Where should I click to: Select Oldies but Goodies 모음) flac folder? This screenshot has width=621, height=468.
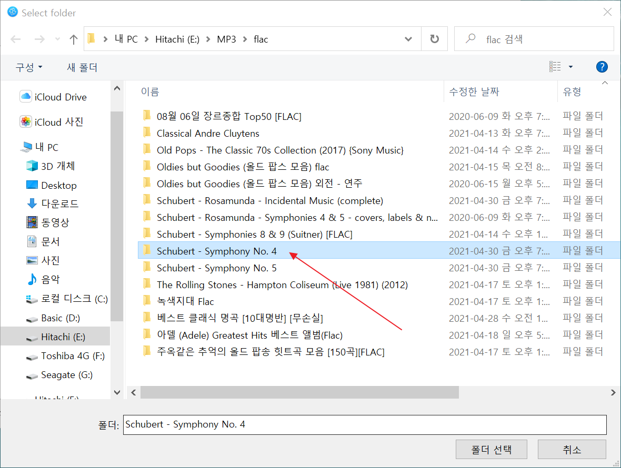tap(378, 167)
